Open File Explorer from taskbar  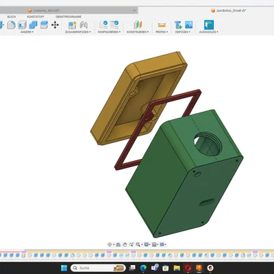click(177, 268)
